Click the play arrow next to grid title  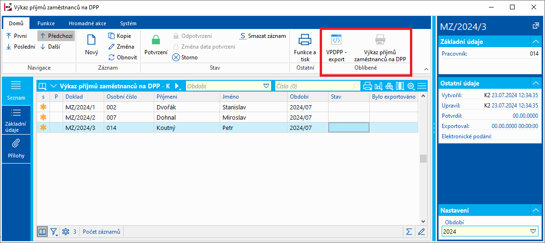(177, 86)
